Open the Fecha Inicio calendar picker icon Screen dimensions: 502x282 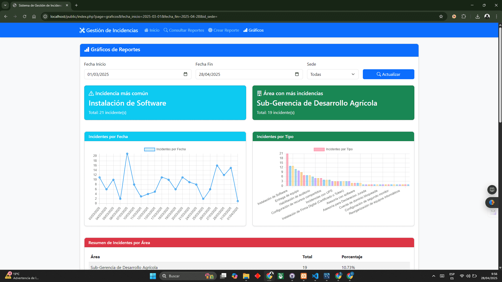pyautogui.click(x=185, y=74)
